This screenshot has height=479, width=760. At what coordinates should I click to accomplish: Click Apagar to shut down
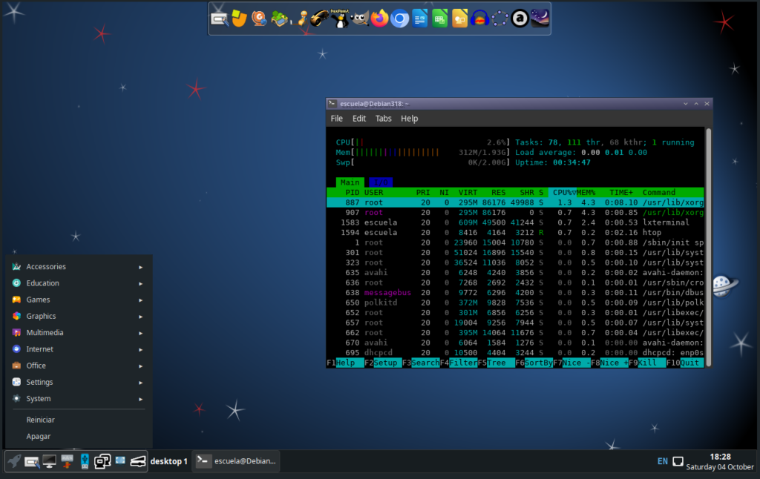[x=39, y=437]
